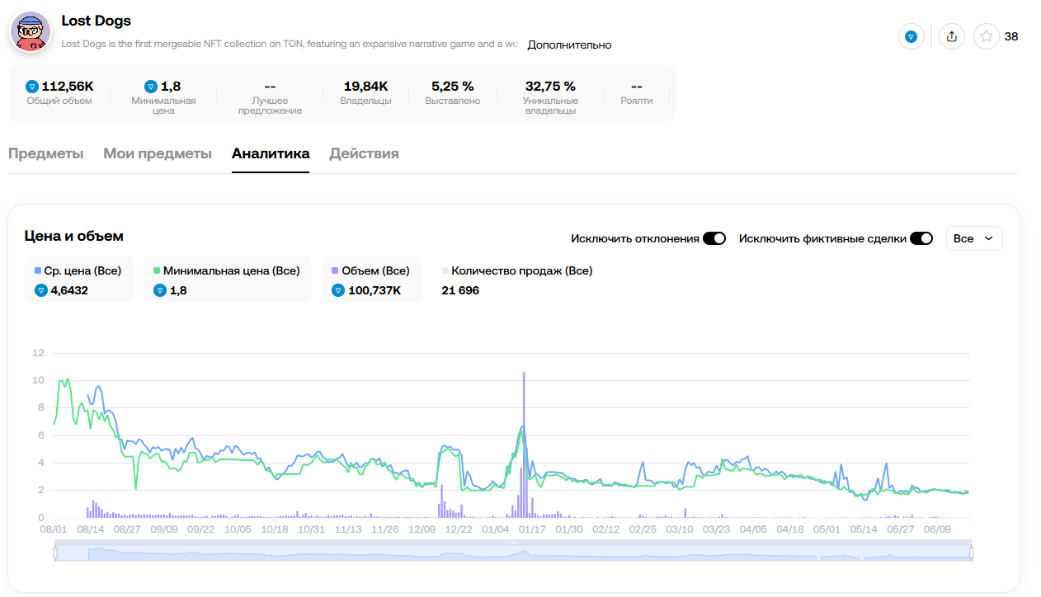
Task: Click the TON icon above Минимальная цена stat
Action: [151, 86]
